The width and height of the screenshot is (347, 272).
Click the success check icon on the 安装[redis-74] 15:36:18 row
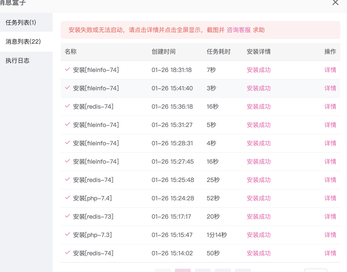[67, 106]
